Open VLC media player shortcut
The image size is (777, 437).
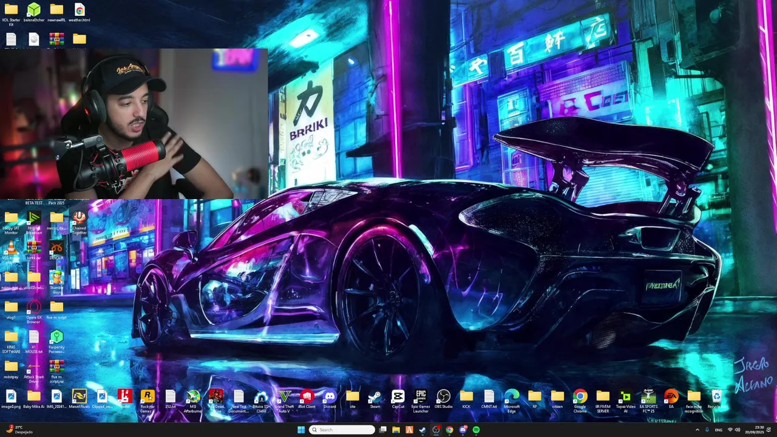click(x=11, y=251)
